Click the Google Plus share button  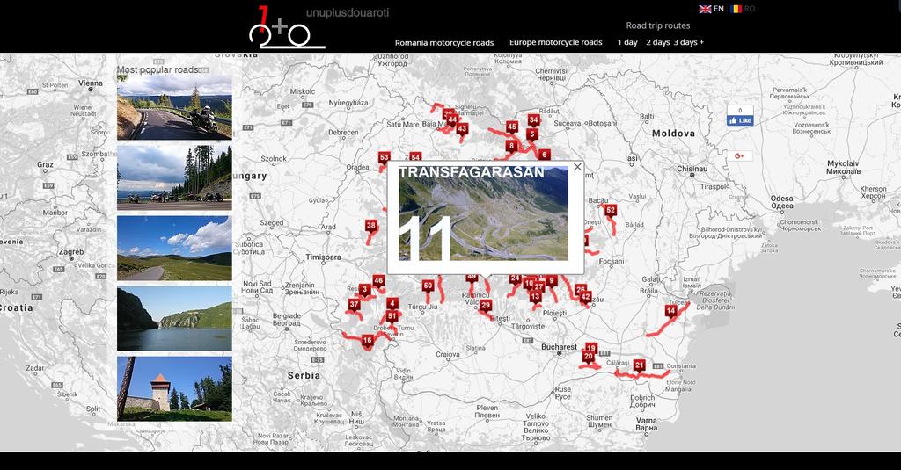[x=739, y=156]
